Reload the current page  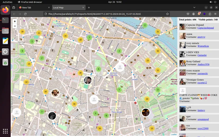[x=25, y=14]
